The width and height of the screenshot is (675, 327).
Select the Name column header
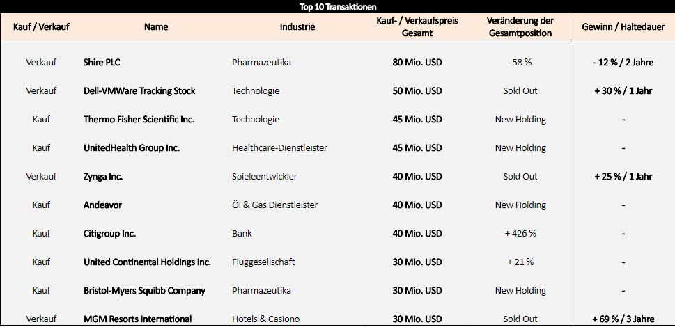coord(156,26)
